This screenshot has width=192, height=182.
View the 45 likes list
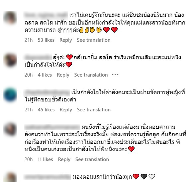click(x=46, y=110)
